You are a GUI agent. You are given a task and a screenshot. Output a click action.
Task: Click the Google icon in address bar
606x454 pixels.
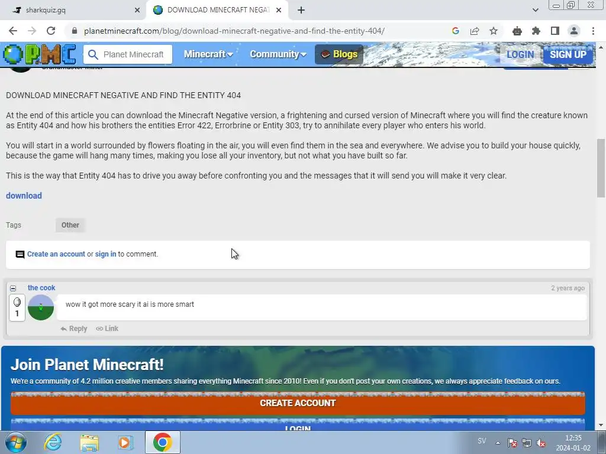point(456,31)
